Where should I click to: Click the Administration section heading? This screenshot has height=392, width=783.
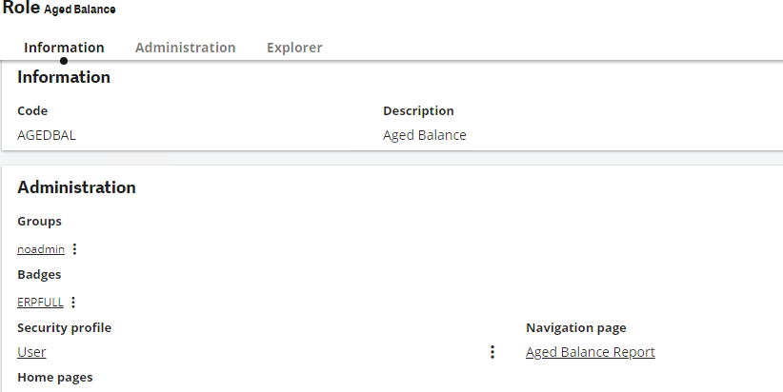(x=76, y=187)
